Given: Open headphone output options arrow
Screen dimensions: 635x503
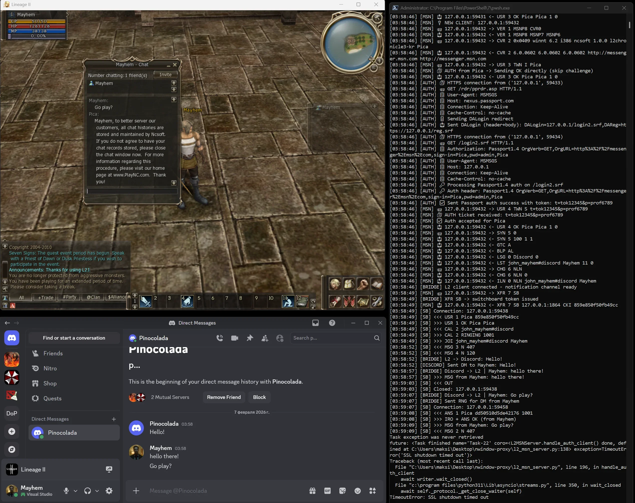Looking at the screenshot, I should (97, 491).
